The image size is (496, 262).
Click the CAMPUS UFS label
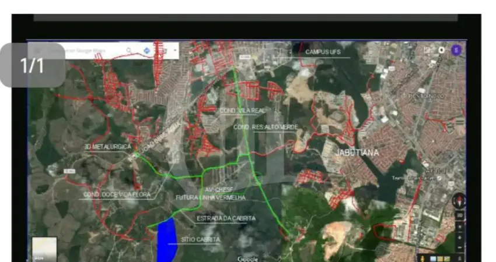pos(323,52)
